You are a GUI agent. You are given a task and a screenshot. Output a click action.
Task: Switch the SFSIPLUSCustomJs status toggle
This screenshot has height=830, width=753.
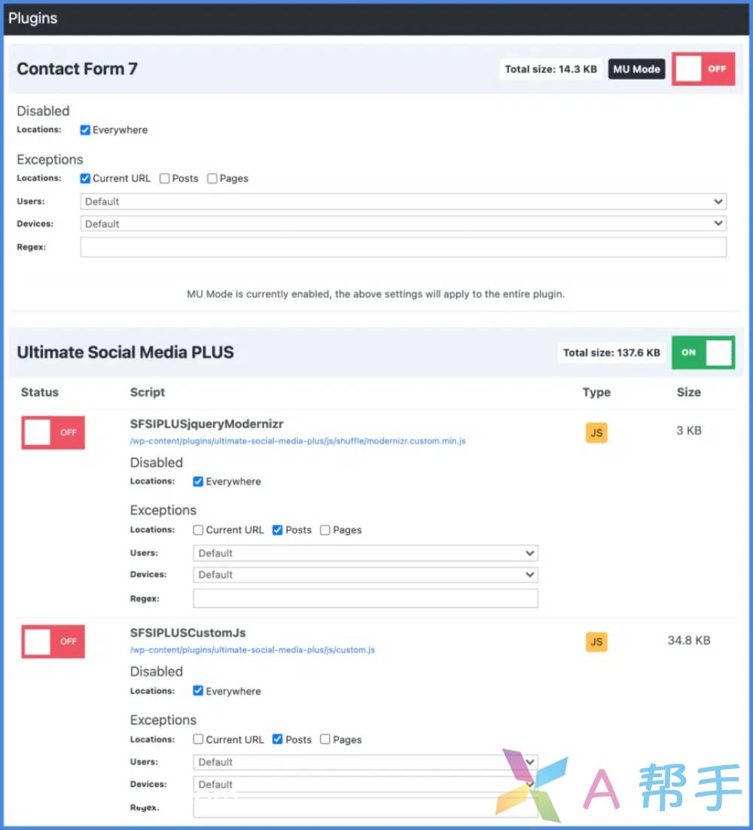53,642
